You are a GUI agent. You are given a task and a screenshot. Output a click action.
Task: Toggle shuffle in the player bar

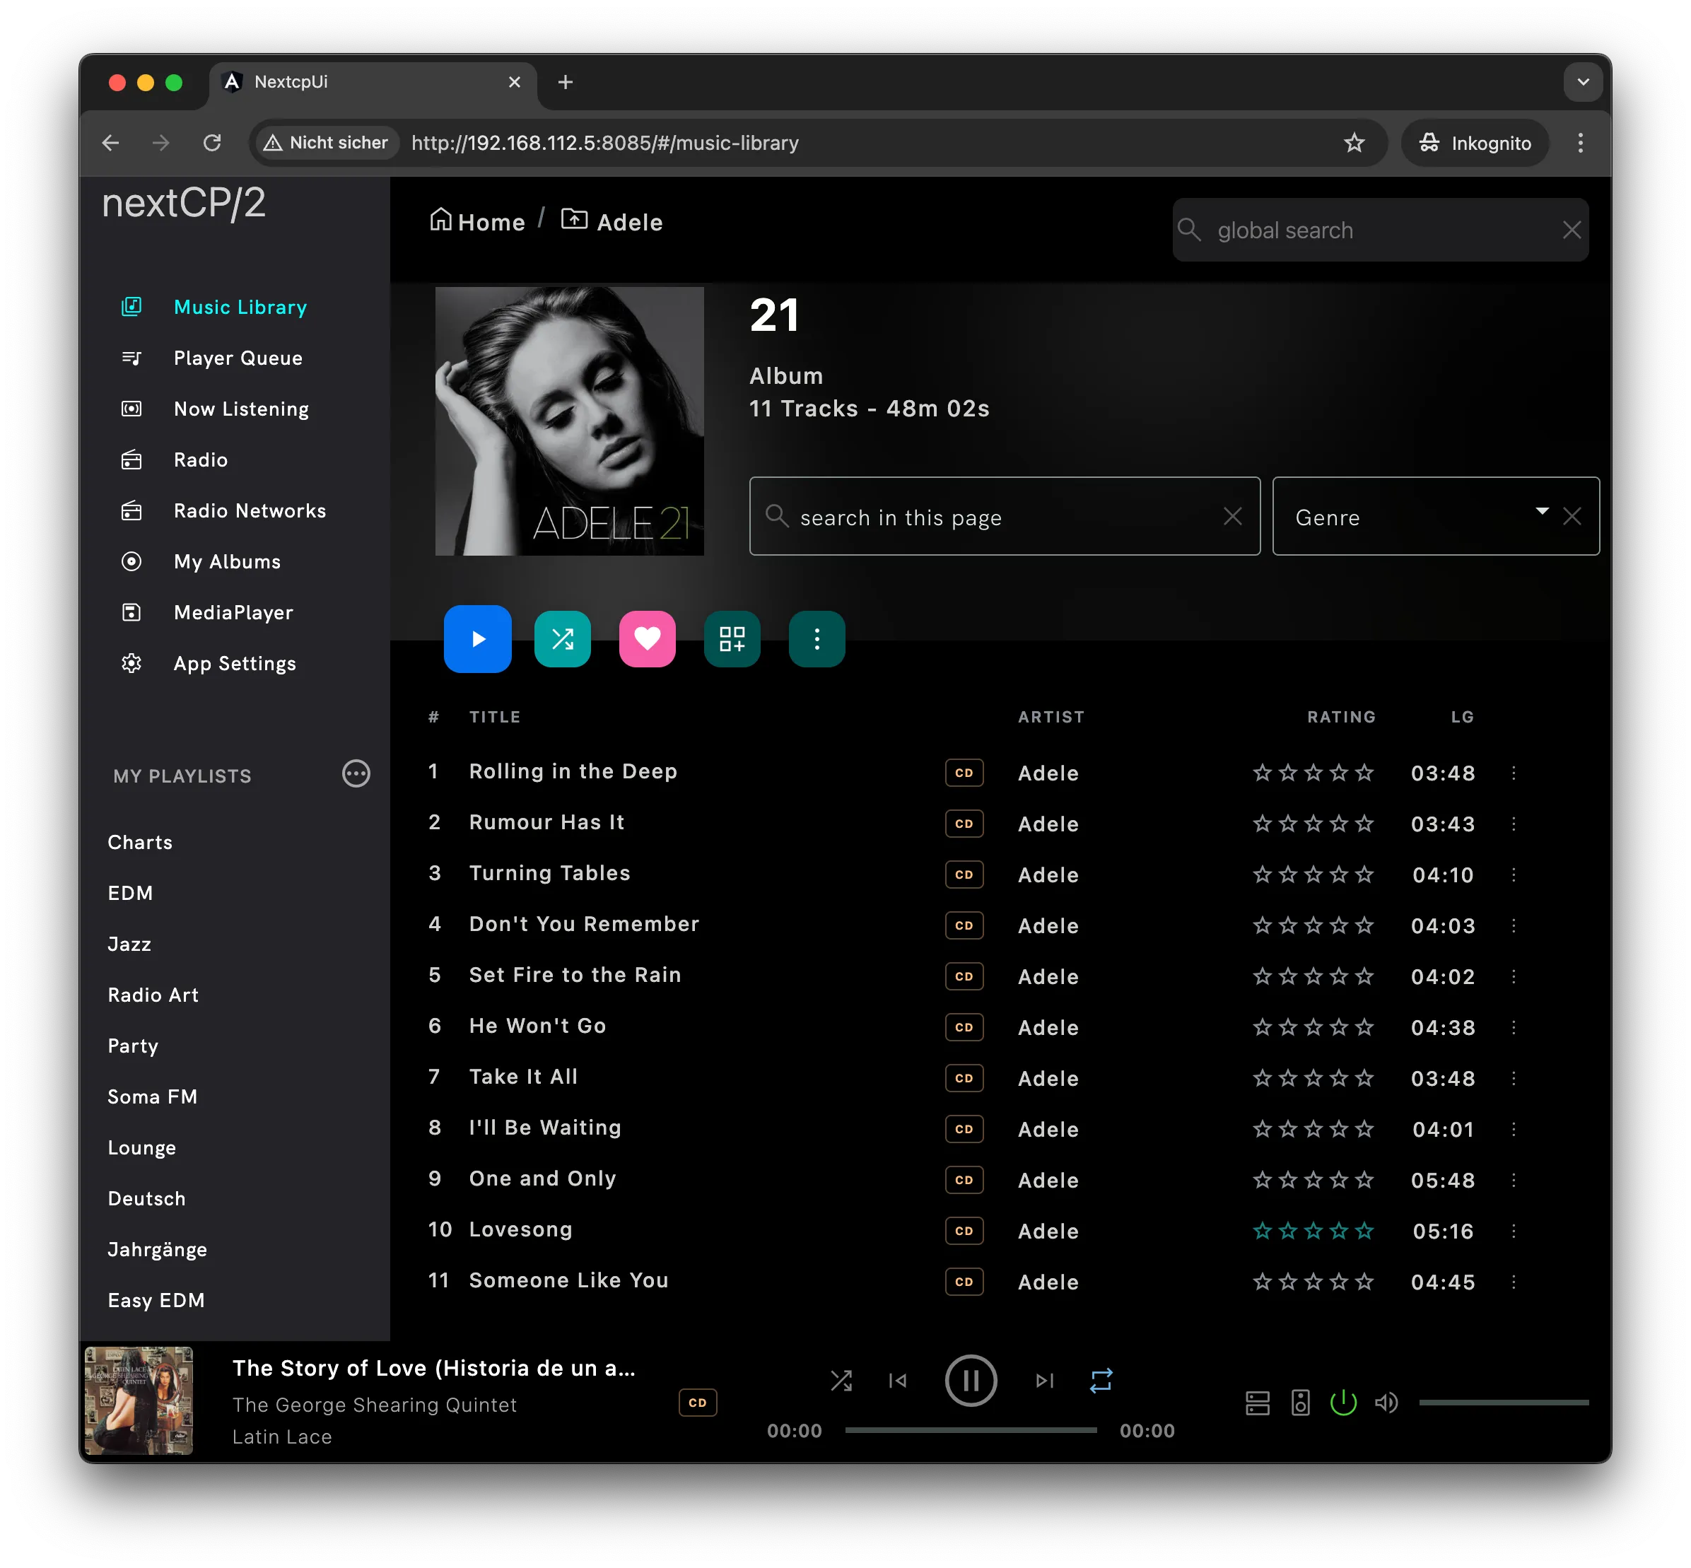point(841,1381)
